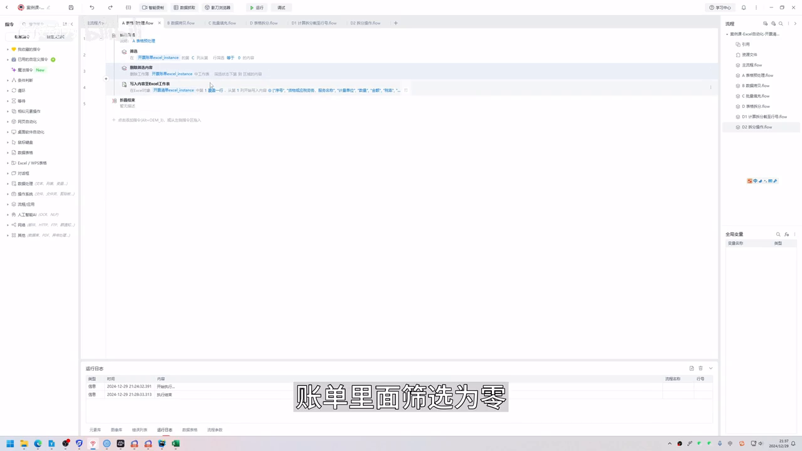Switch to the B 数据拷贝.flow tab
This screenshot has width=802, height=451.
pyautogui.click(x=180, y=23)
